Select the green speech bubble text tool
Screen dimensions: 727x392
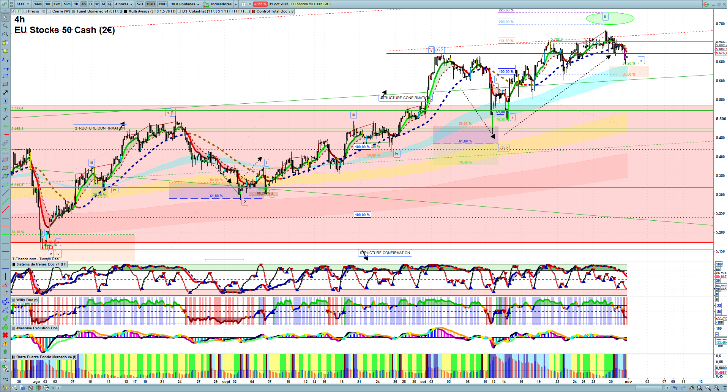point(5,109)
